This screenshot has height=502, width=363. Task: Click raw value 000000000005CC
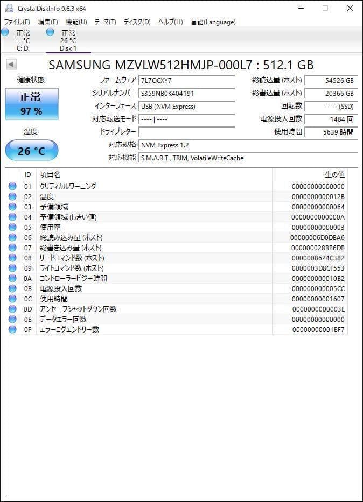[318, 289]
